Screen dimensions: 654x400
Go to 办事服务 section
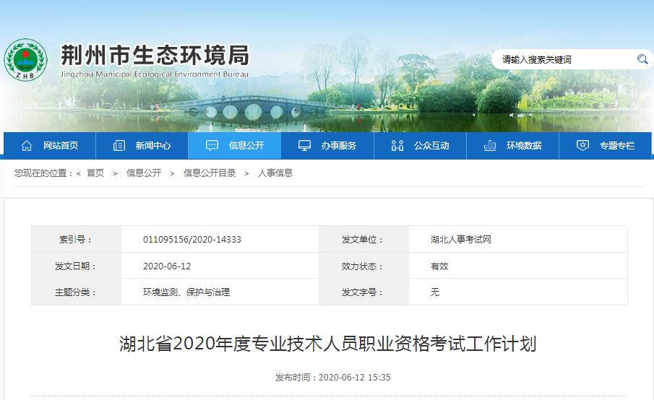point(339,146)
